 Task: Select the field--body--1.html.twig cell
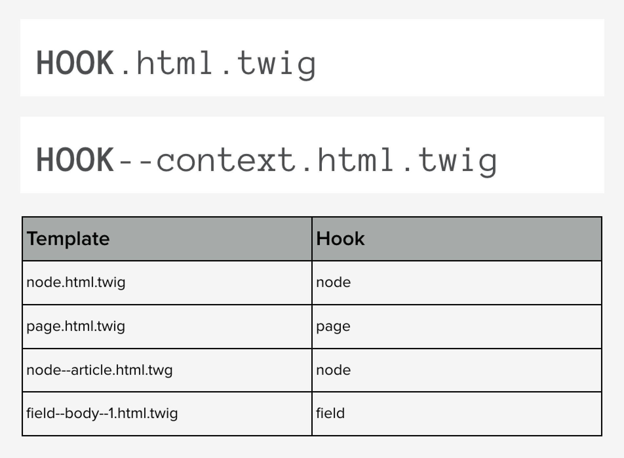102,413
